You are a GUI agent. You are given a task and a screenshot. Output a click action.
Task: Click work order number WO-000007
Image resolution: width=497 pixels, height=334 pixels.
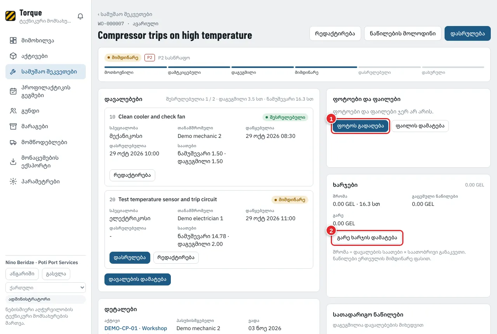pyautogui.click(x=111, y=24)
